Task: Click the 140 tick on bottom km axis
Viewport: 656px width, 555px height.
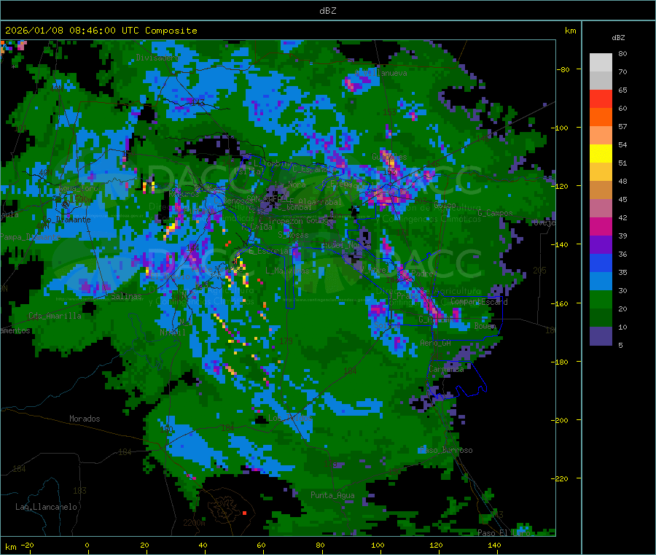Action: (494, 545)
